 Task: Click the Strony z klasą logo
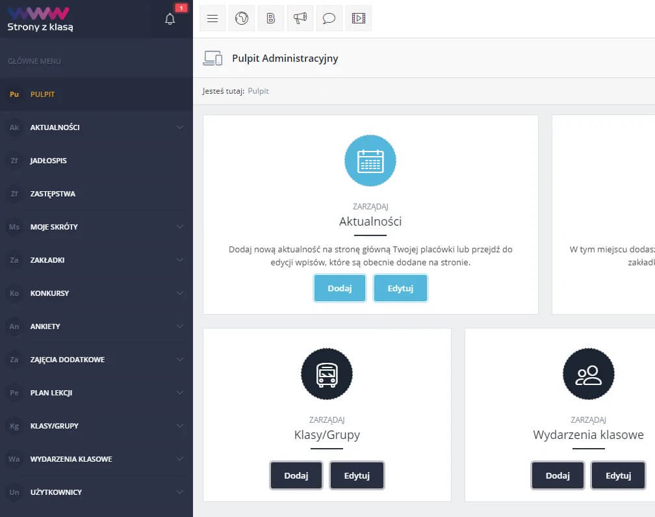pyautogui.click(x=40, y=18)
